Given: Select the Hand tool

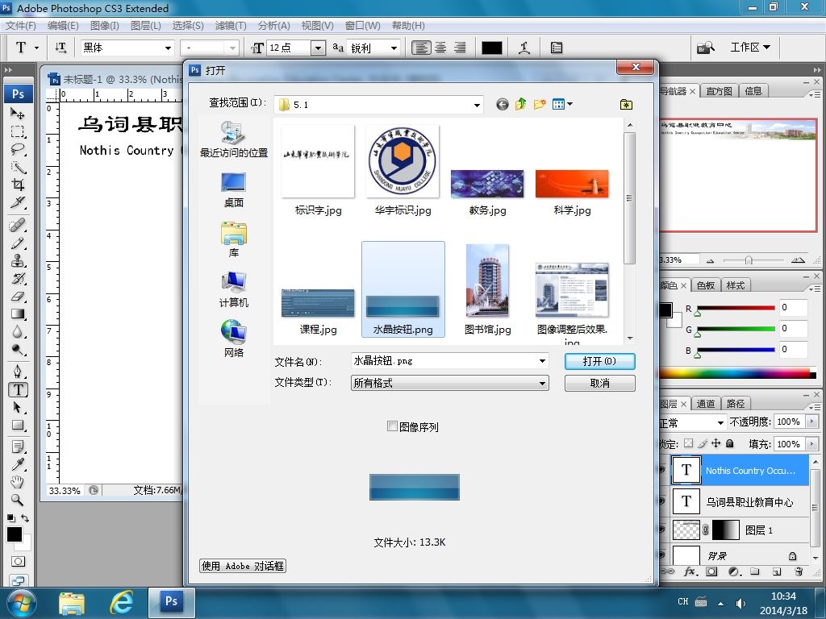Looking at the screenshot, I should [18, 482].
